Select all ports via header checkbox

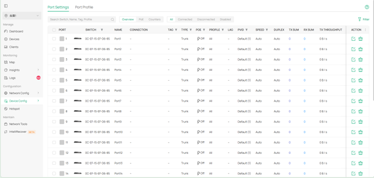pyautogui.click(x=54, y=30)
